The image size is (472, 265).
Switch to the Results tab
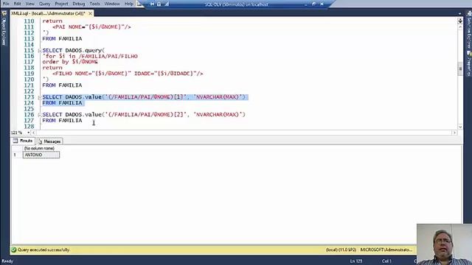pos(23,141)
